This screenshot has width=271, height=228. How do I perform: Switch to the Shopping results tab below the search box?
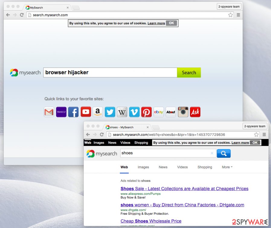[205, 167]
